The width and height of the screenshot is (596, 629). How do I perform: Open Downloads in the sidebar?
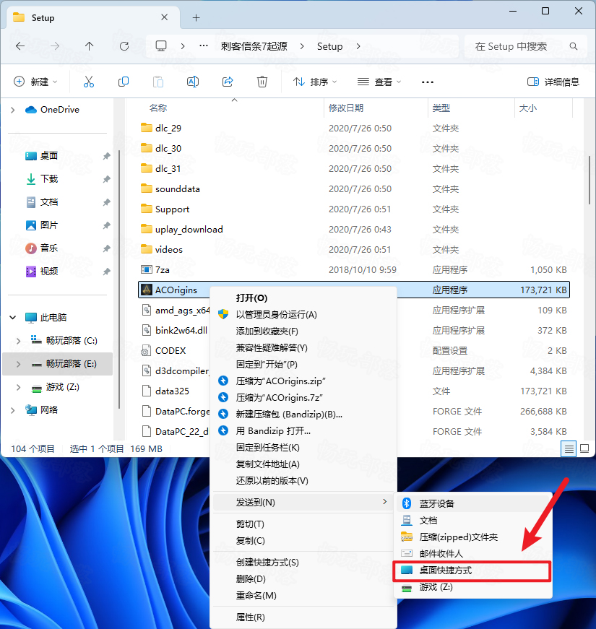click(49, 178)
